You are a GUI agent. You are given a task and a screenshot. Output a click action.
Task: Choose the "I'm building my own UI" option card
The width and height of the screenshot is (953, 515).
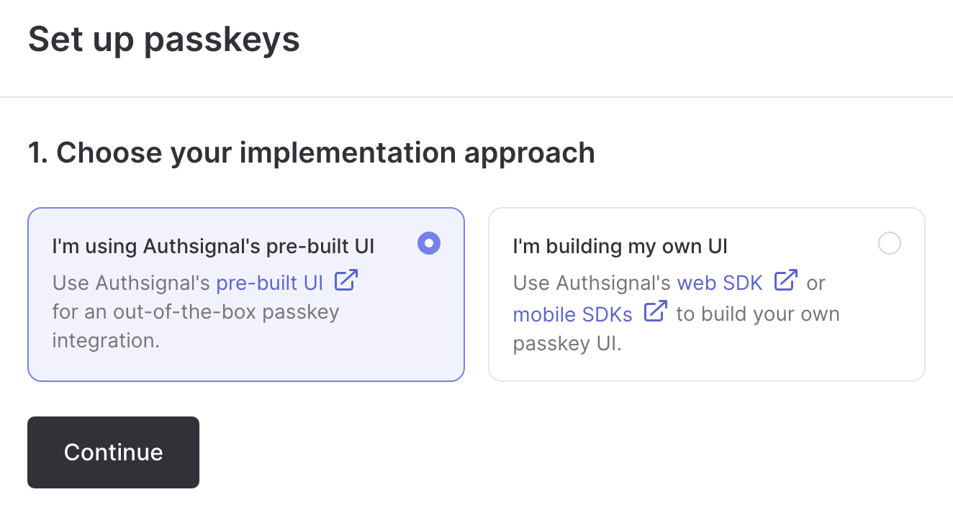(x=707, y=293)
